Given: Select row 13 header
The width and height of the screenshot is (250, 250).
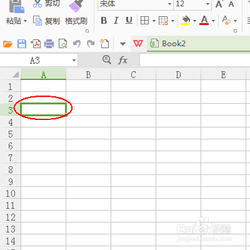Looking at the screenshot, I should coord(11,229).
